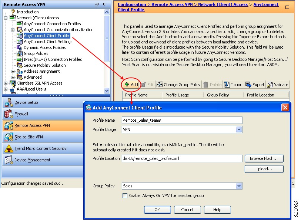The width and height of the screenshot is (301, 220).
Task: Click the Profile Name column header
Action: coord(142,95)
